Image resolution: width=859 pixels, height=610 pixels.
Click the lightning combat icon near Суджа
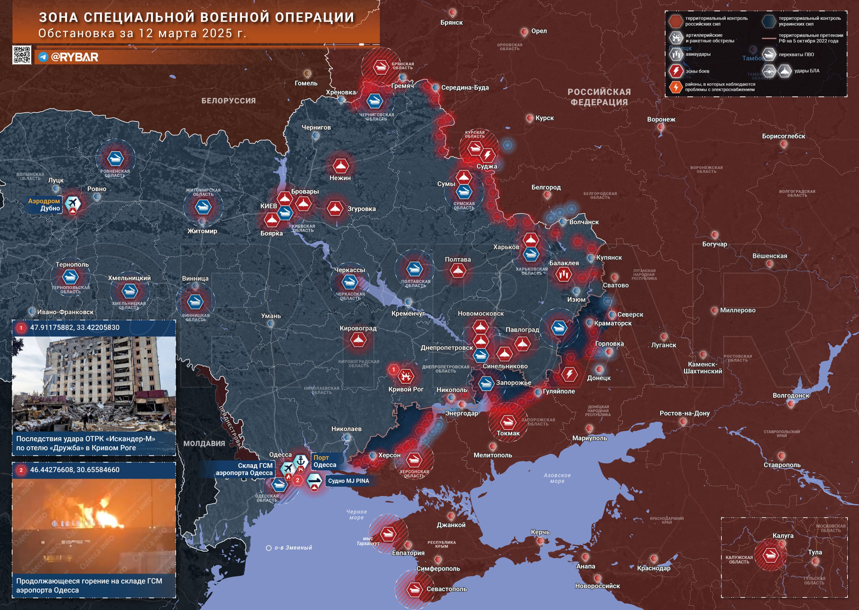click(488, 154)
